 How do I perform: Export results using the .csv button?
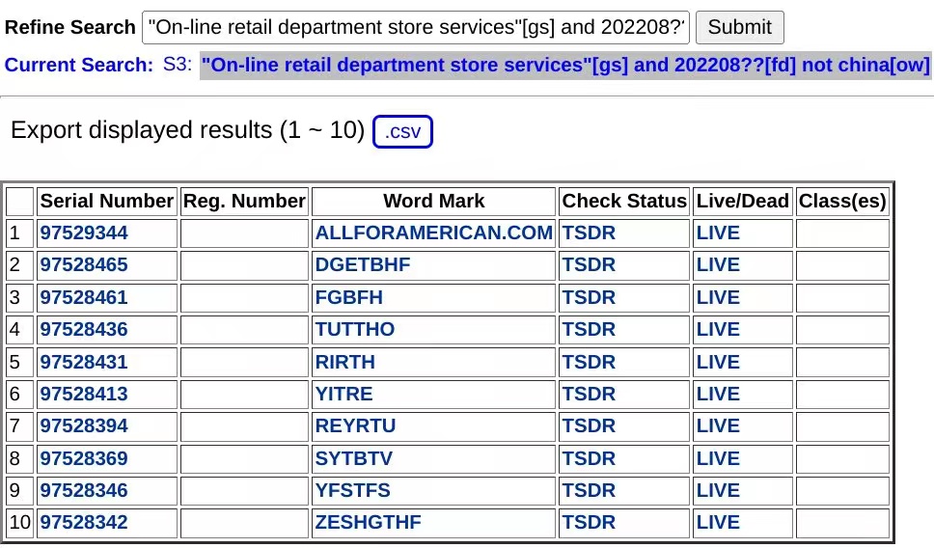[402, 131]
